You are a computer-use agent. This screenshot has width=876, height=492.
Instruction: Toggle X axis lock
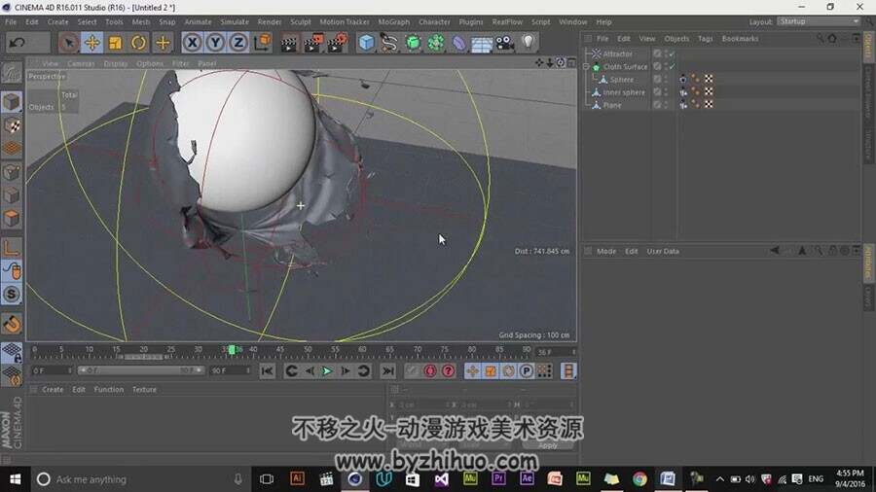click(192, 43)
